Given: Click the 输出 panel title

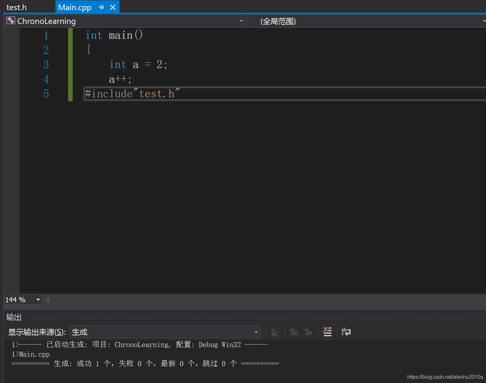Looking at the screenshot, I should pyautogui.click(x=14, y=317).
